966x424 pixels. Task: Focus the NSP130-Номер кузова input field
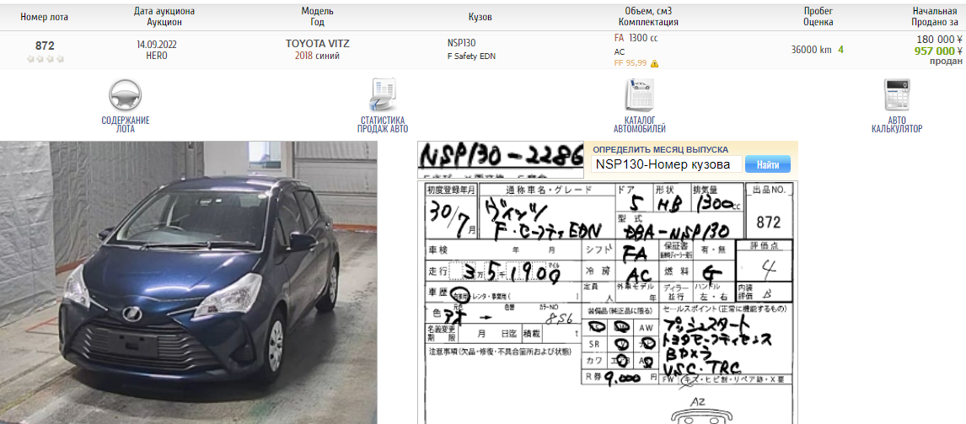coord(667,164)
